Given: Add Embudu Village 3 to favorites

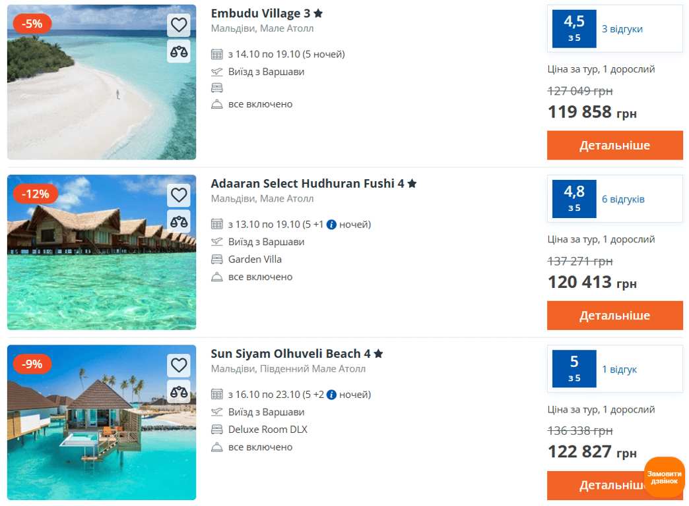Looking at the screenshot, I should [178, 24].
